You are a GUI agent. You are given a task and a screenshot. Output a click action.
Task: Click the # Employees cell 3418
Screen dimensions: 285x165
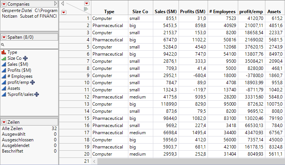[x=223, y=126]
